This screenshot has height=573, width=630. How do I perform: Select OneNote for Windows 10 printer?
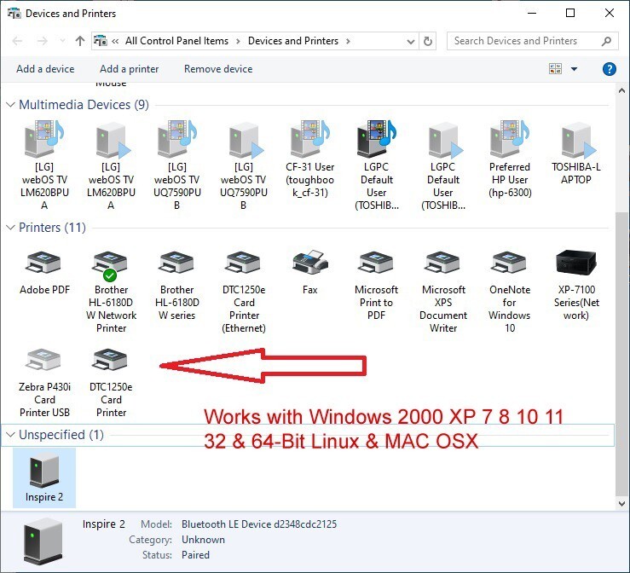pos(510,266)
